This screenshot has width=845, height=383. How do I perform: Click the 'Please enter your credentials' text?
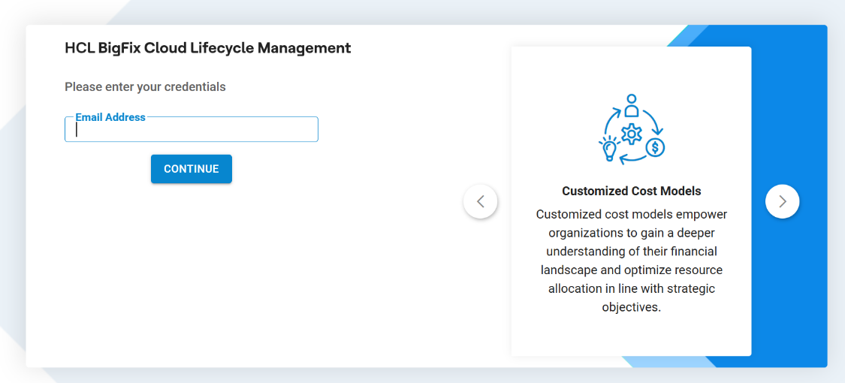click(145, 87)
